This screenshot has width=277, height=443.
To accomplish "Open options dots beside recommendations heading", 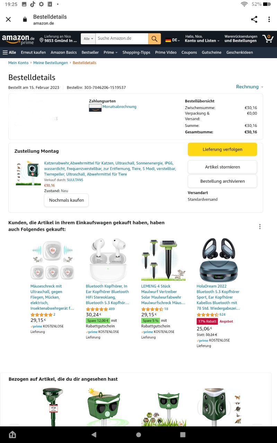I will click(x=260, y=227).
